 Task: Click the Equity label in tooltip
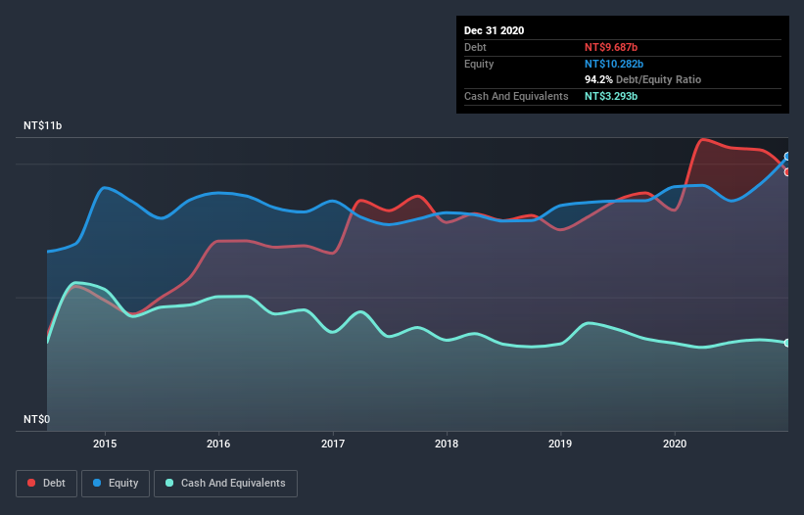tap(479, 64)
